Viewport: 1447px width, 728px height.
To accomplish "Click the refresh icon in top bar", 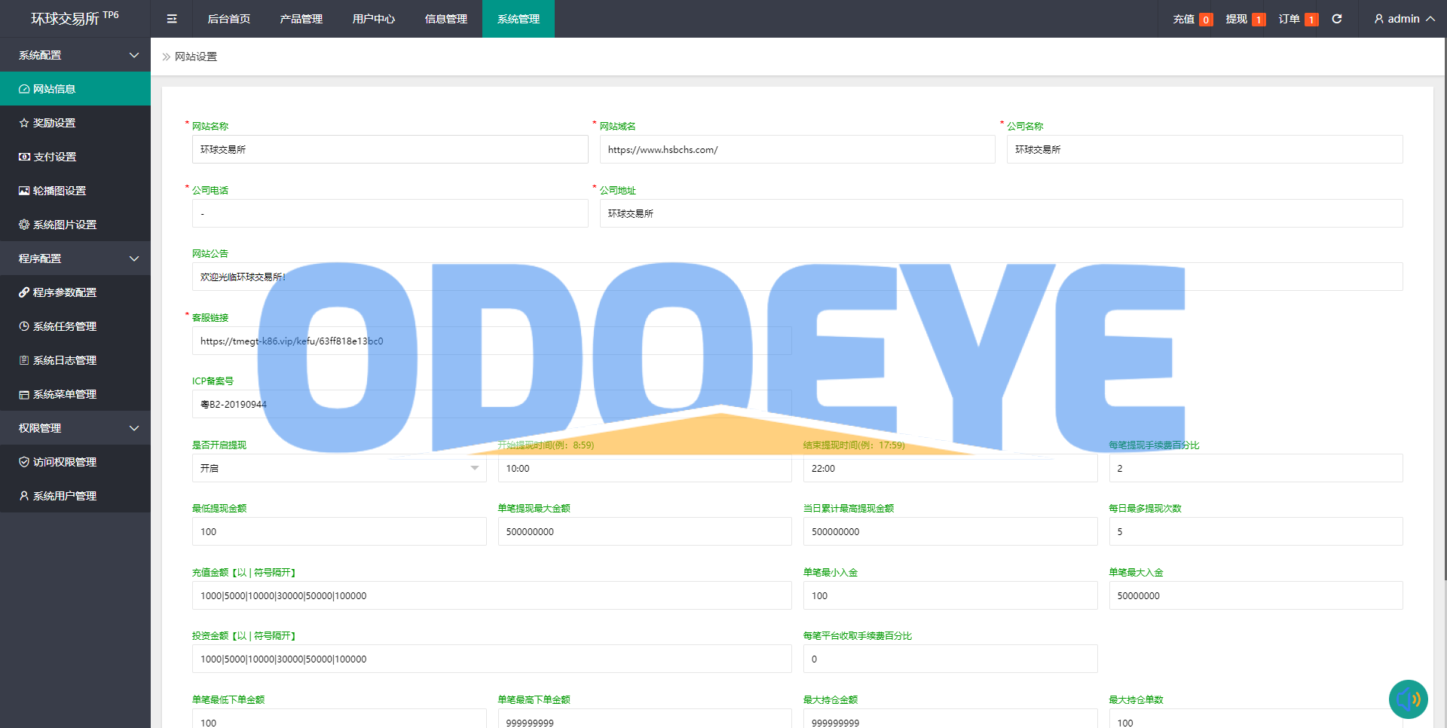I will tap(1337, 19).
